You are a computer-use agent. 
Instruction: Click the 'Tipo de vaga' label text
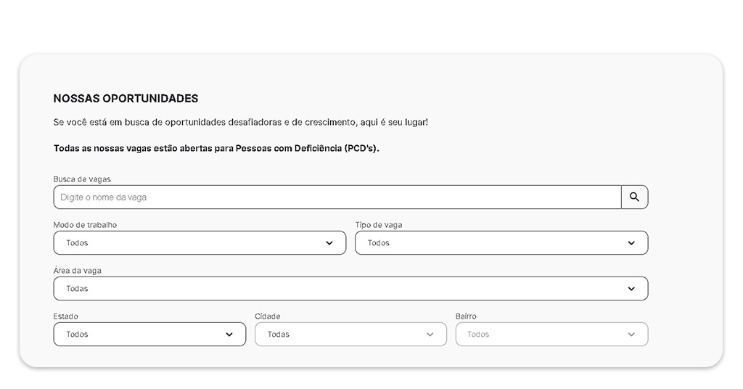click(x=379, y=225)
